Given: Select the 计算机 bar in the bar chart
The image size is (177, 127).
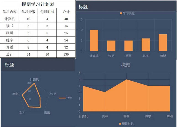Looking at the screenshot, I should click(94, 40).
